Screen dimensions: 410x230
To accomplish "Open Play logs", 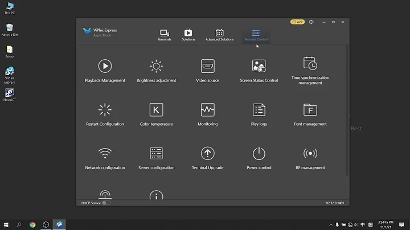I will pos(259,114).
